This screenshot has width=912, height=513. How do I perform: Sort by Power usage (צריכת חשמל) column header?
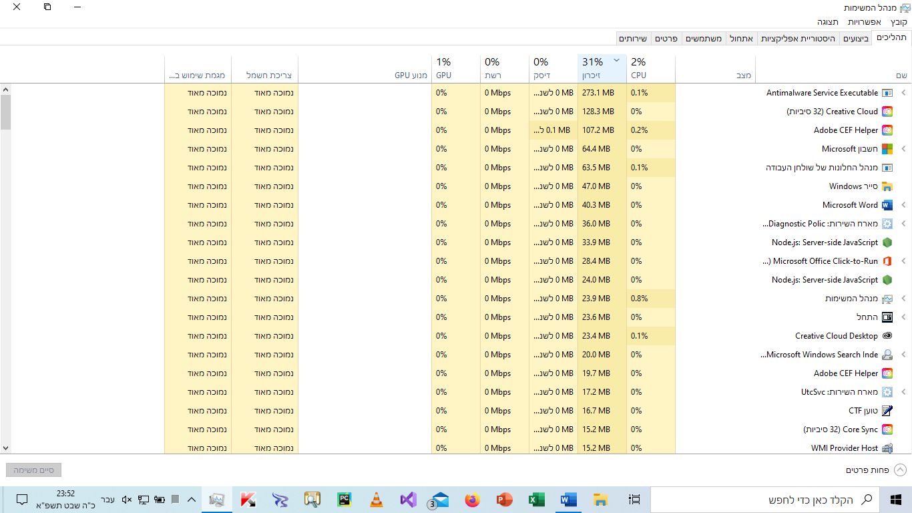pyautogui.click(x=265, y=68)
